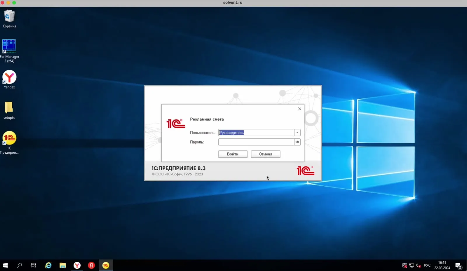Close the Рекламная смета login dialog

[299, 109]
